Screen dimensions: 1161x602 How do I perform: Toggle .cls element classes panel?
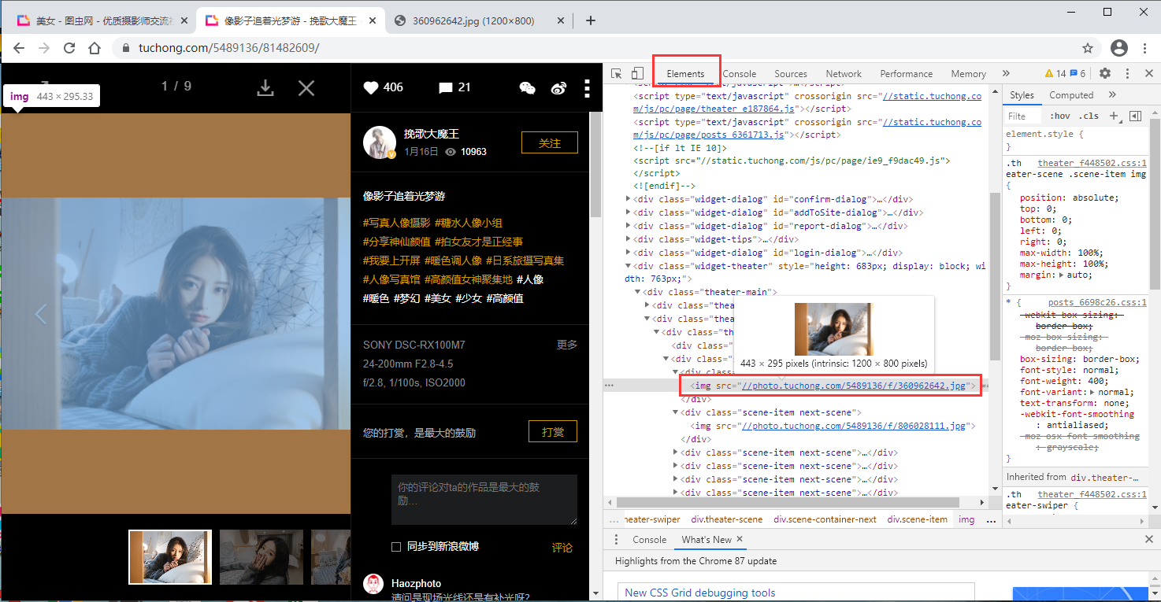1089,116
